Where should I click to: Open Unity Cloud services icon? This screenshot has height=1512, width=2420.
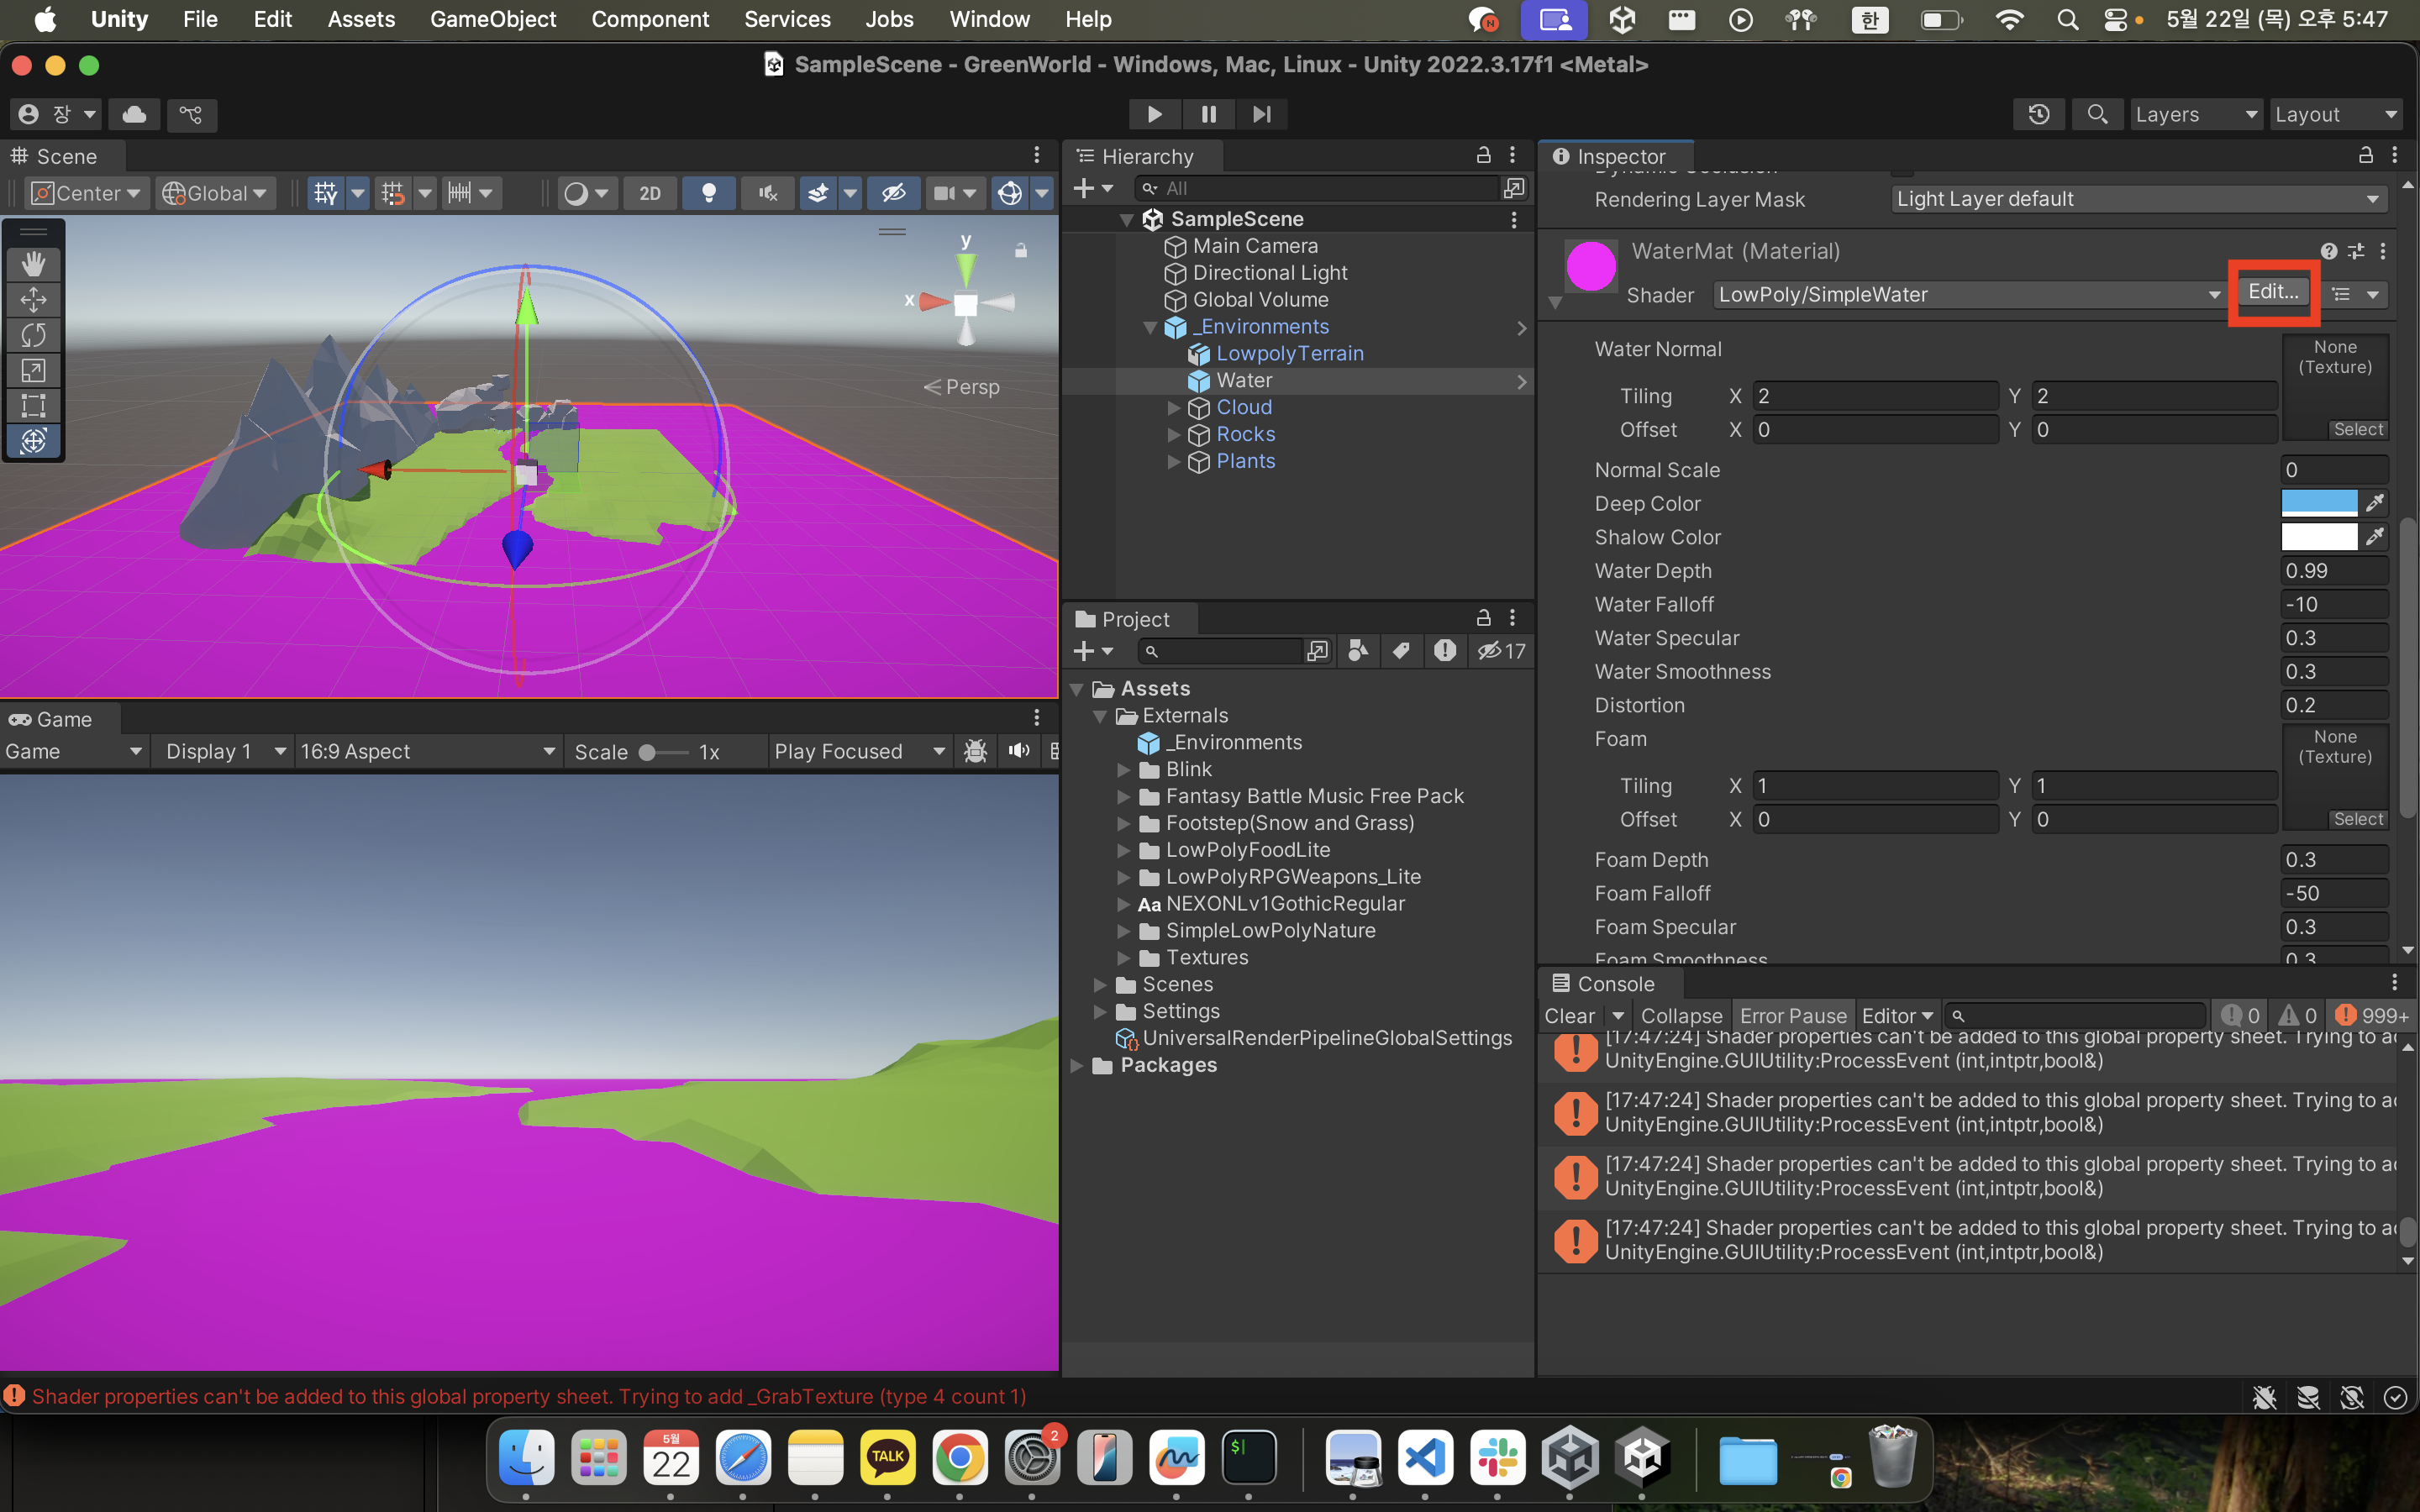pos(134,114)
